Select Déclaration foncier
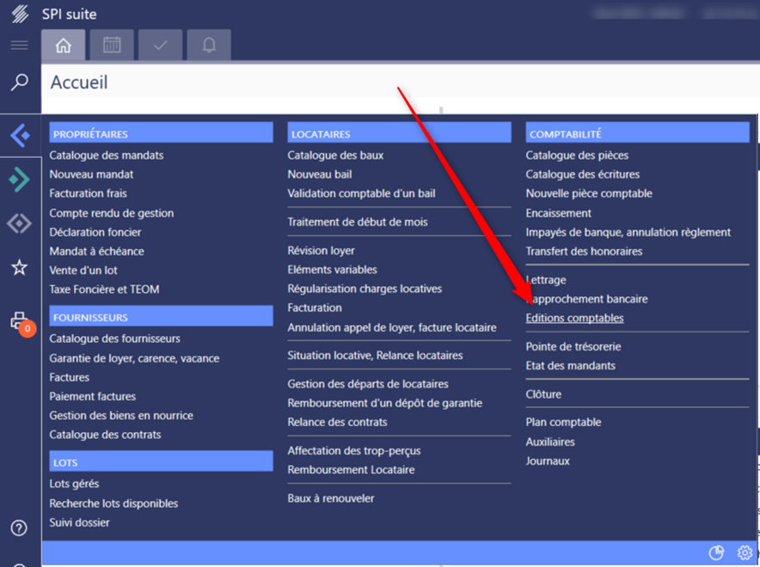760x567 pixels. point(95,232)
